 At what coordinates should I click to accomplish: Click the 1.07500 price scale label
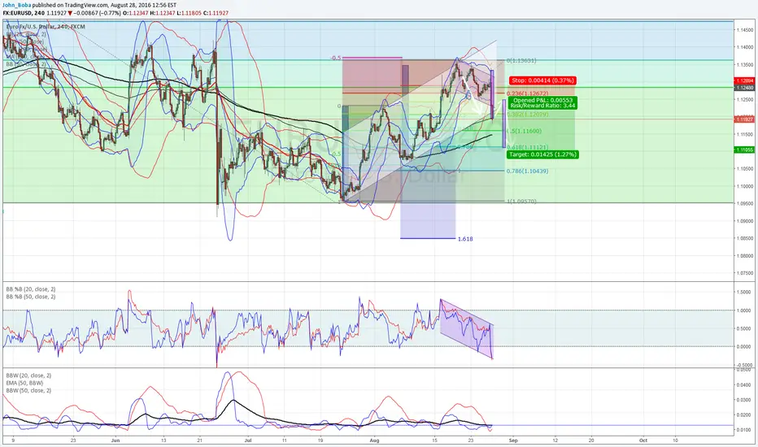tap(745, 273)
